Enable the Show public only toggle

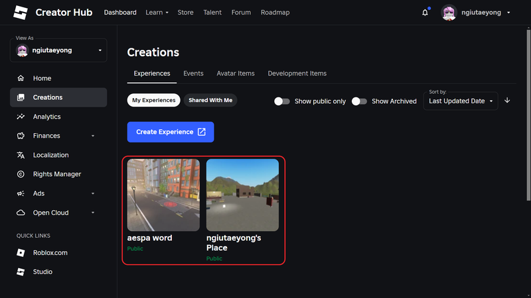tap(282, 101)
